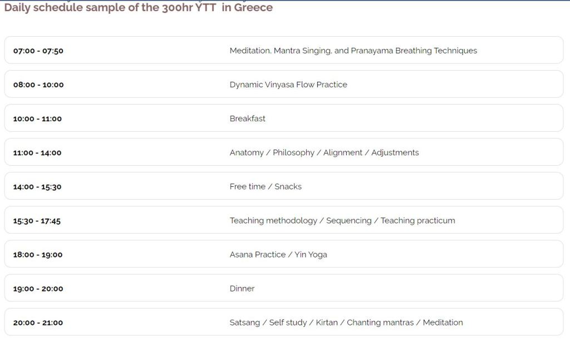Select the 19:00 - 20:00 time label
This screenshot has width=570, height=342.
(38, 289)
